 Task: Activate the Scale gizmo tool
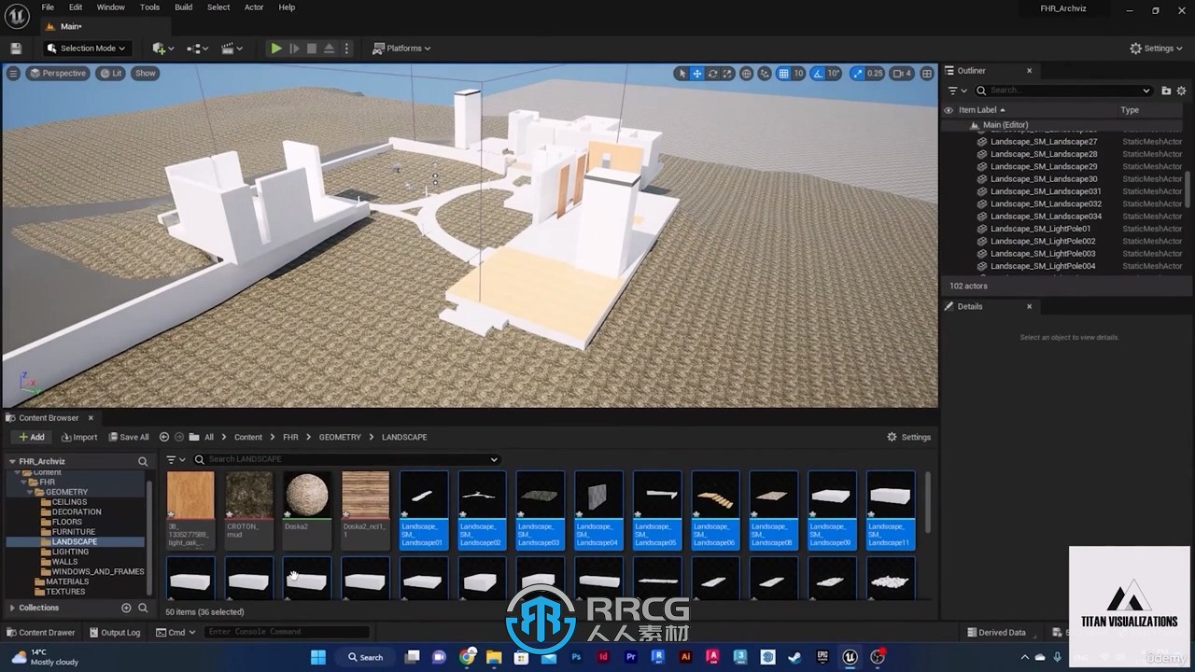coord(727,74)
